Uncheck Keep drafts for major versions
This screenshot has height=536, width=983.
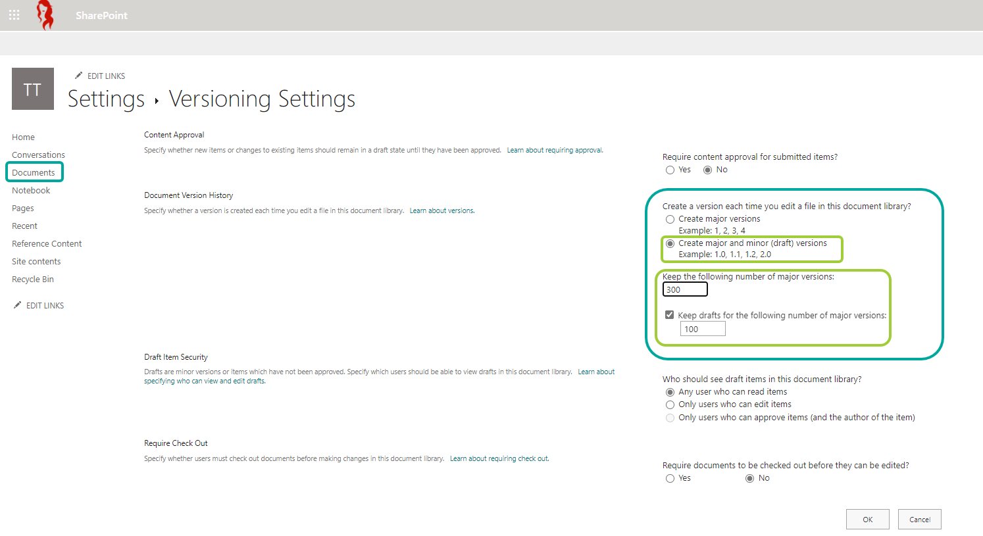(x=669, y=314)
